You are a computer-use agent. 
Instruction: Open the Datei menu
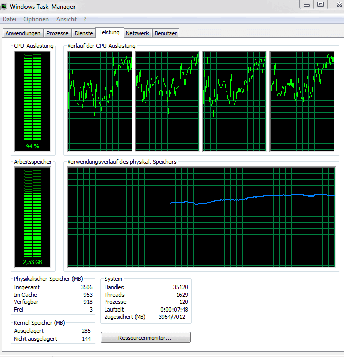(x=9, y=19)
